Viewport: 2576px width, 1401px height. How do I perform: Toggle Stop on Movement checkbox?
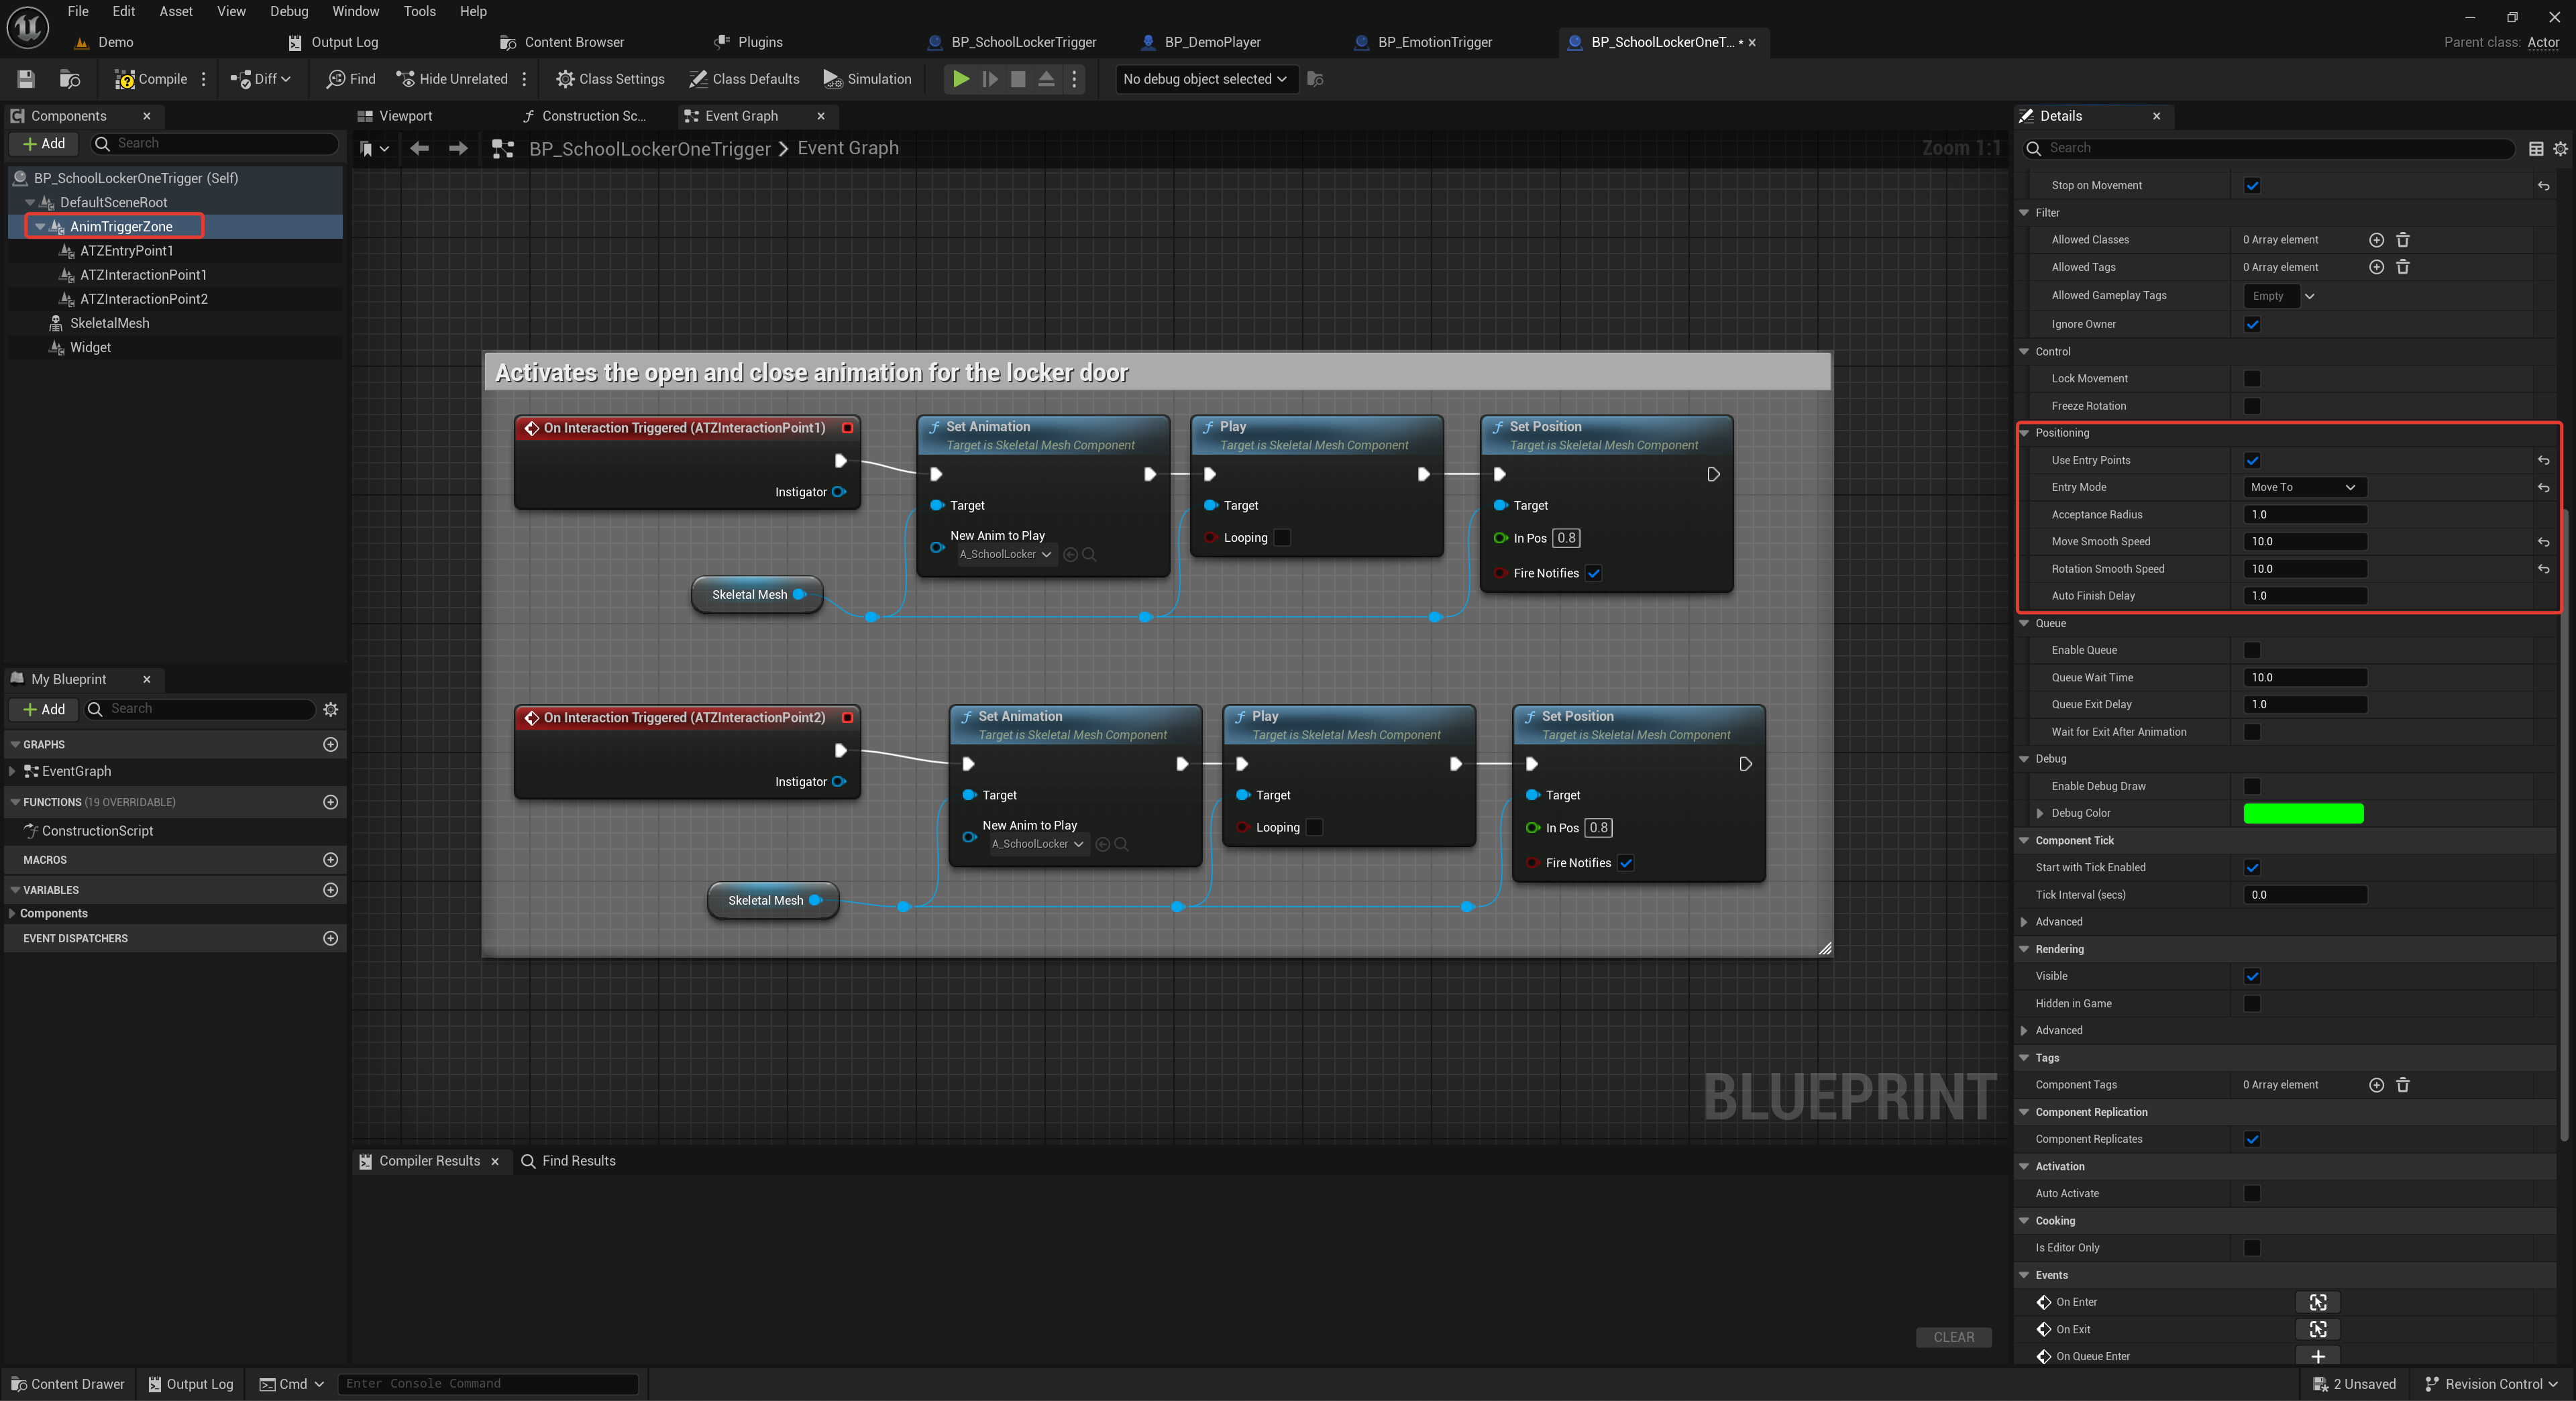[x=2252, y=185]
